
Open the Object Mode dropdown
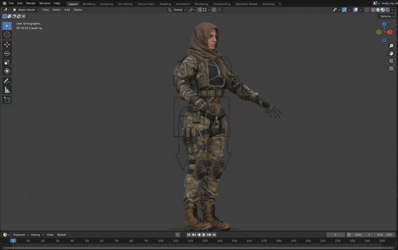26,9
